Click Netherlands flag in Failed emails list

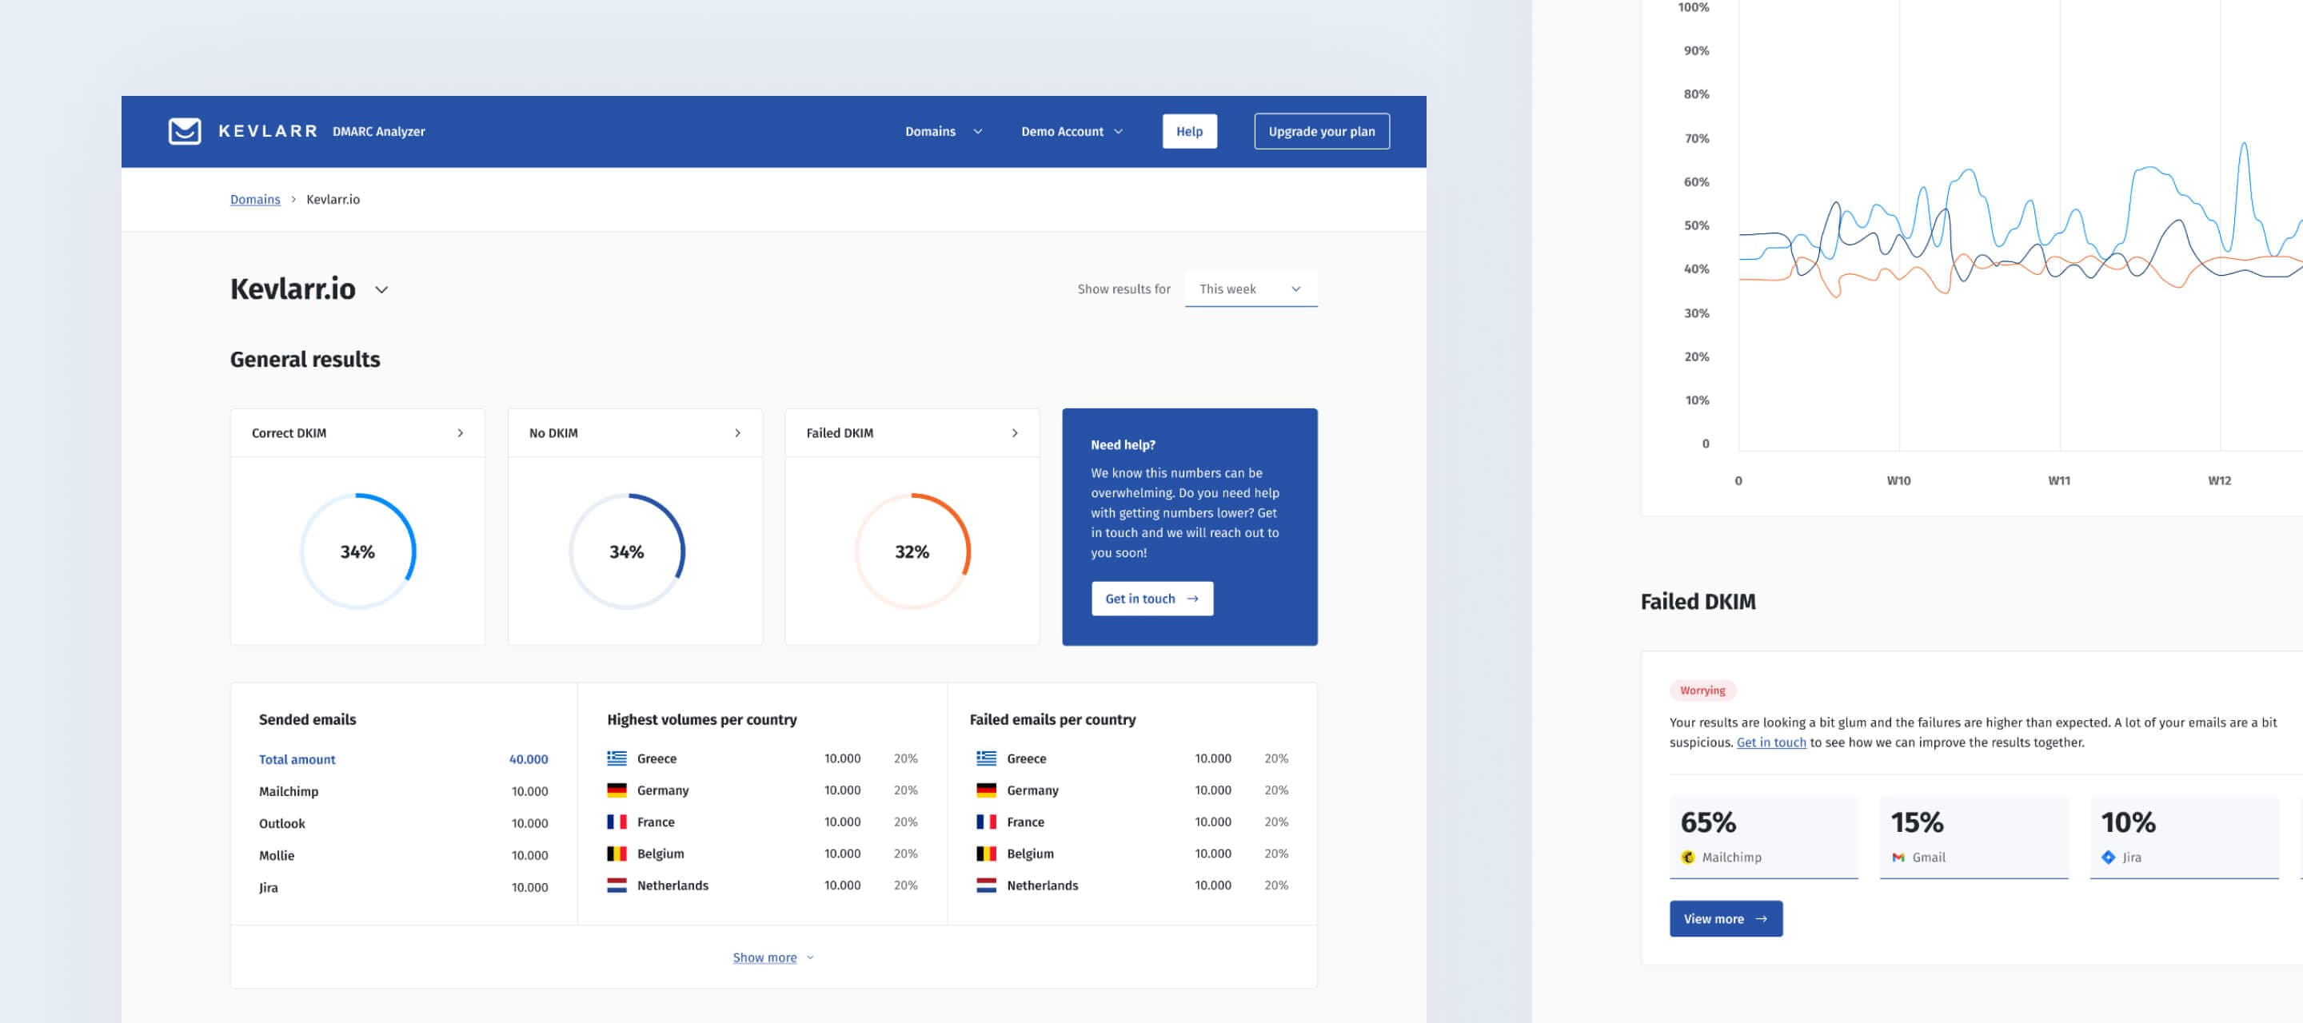tap(986, 886)
